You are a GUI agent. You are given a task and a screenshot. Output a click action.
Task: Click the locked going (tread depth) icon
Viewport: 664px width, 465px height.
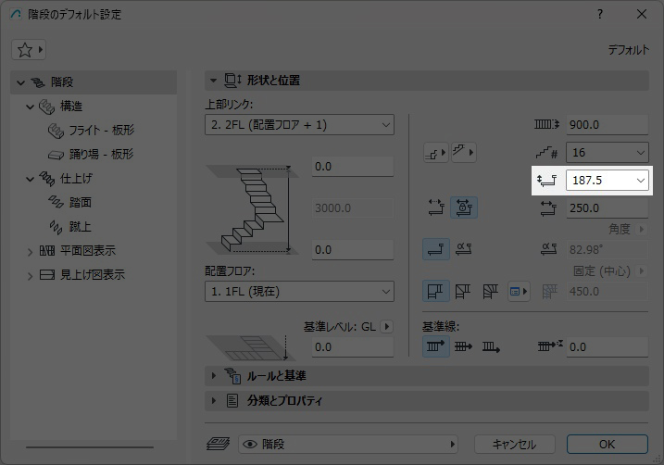[464, 208]
